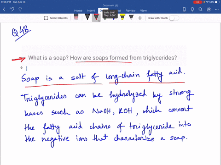The image size is (221, 165).
Task: Open search in document
Action: (200, 10)
